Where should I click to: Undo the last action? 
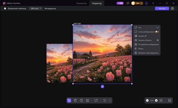point(105,100)
